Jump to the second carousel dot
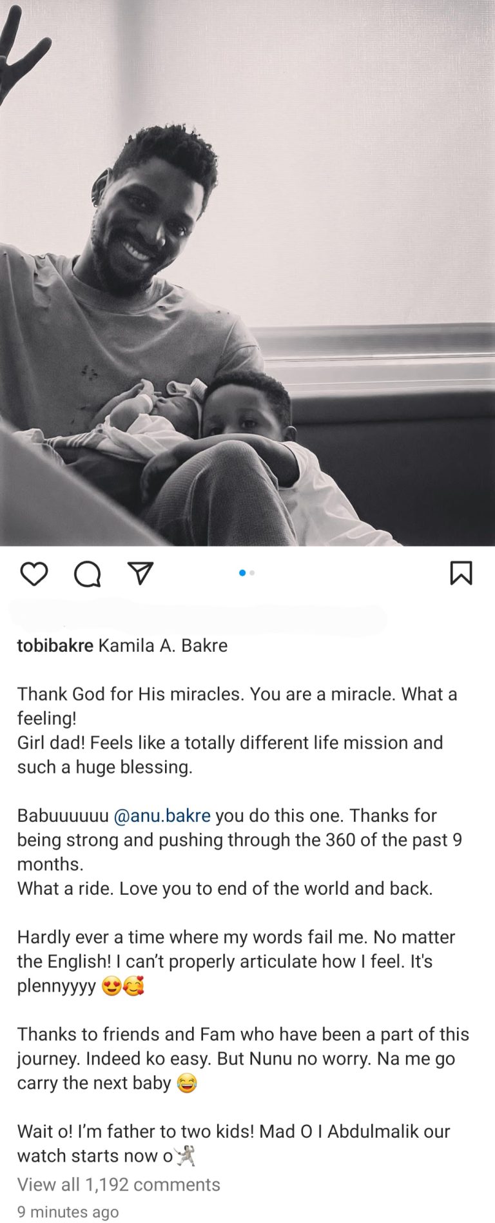Image resolution: width=495 pixels, height=1223 pixels. point(252,572)
